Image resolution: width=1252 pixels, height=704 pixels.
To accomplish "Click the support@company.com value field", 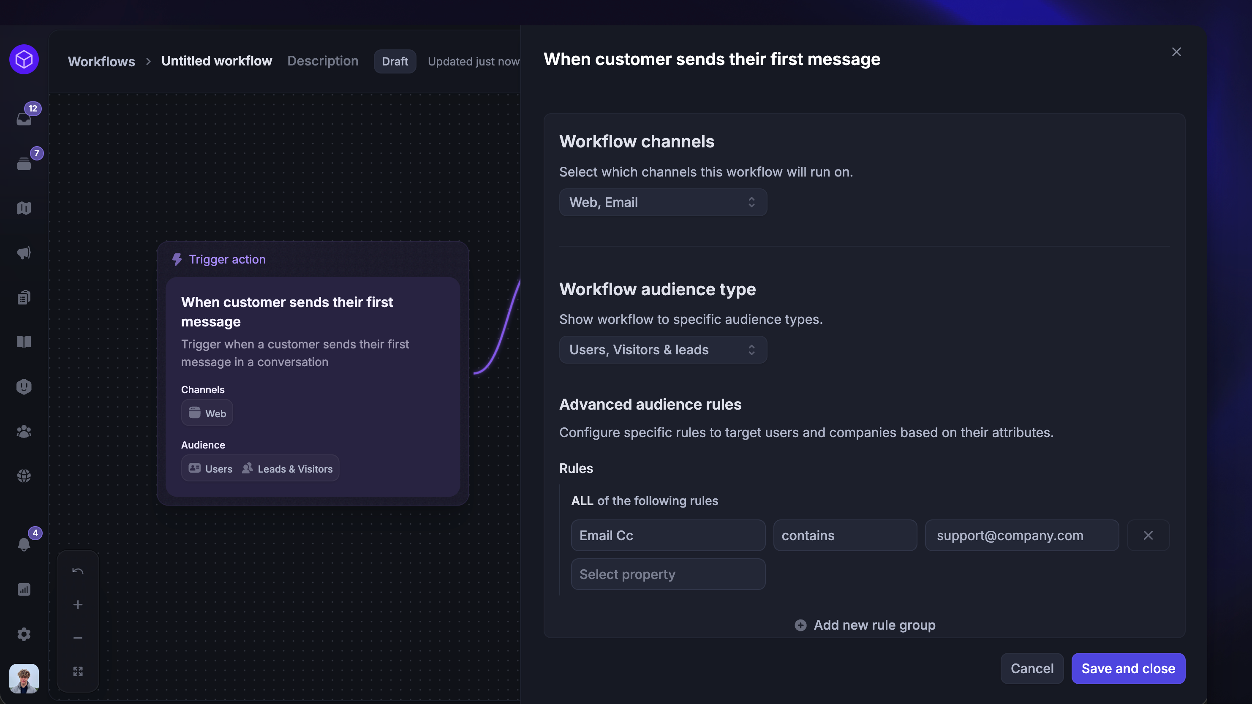I will pos(1022,535).
